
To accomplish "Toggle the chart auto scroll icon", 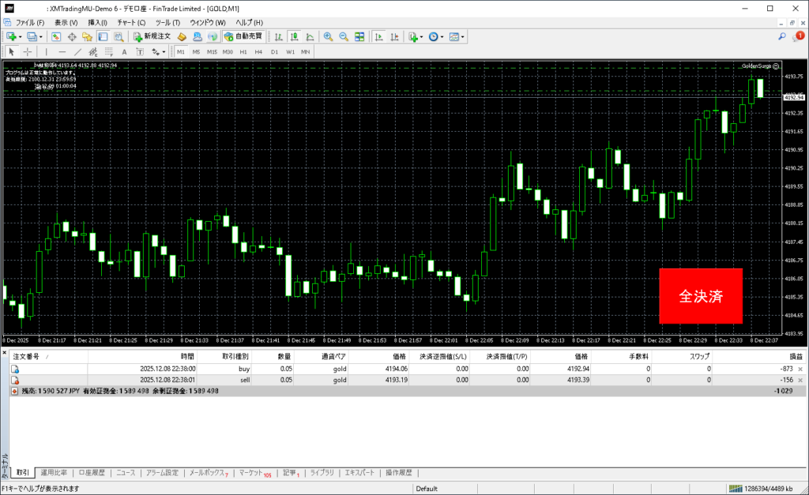I will point(379,36).
